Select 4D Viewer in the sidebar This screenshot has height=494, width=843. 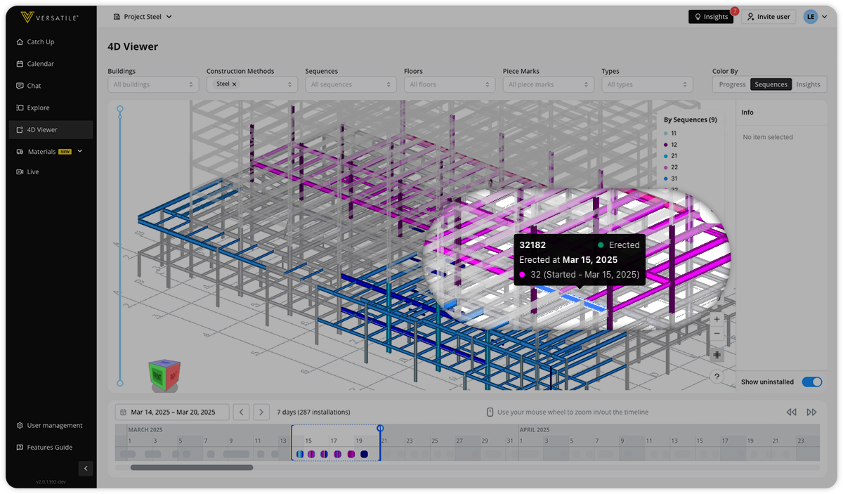pyautogui.click(x=51, y=129)
